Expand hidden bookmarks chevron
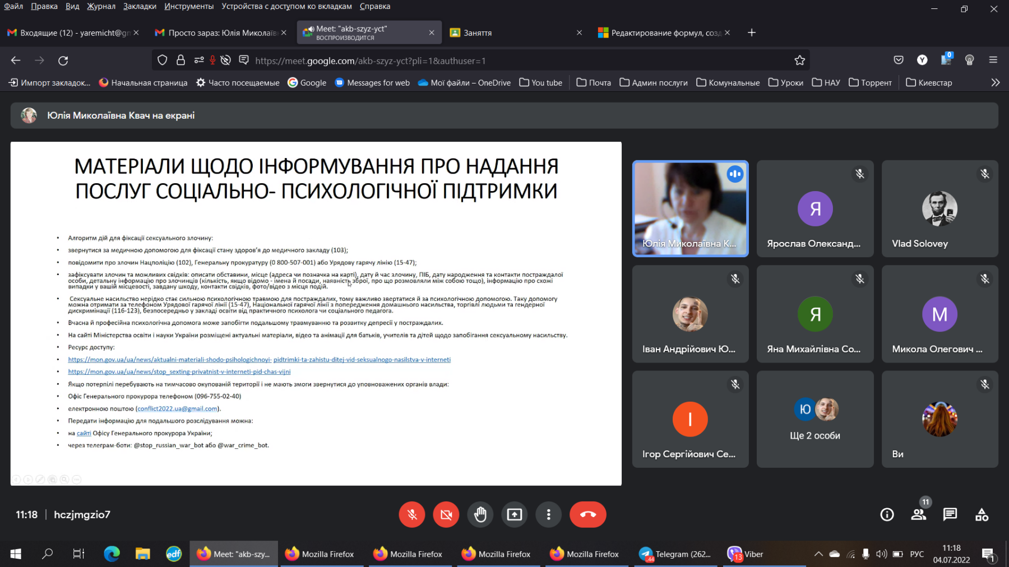This screenshot has height=567, width=1009. tap(995, 82)
